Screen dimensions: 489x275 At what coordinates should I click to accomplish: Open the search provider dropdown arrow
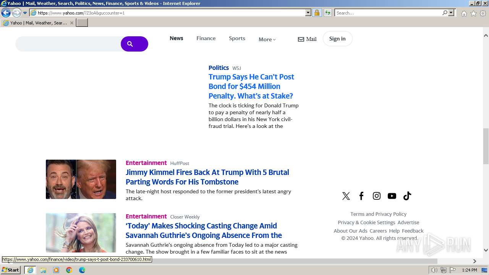(x=451, y=13)
